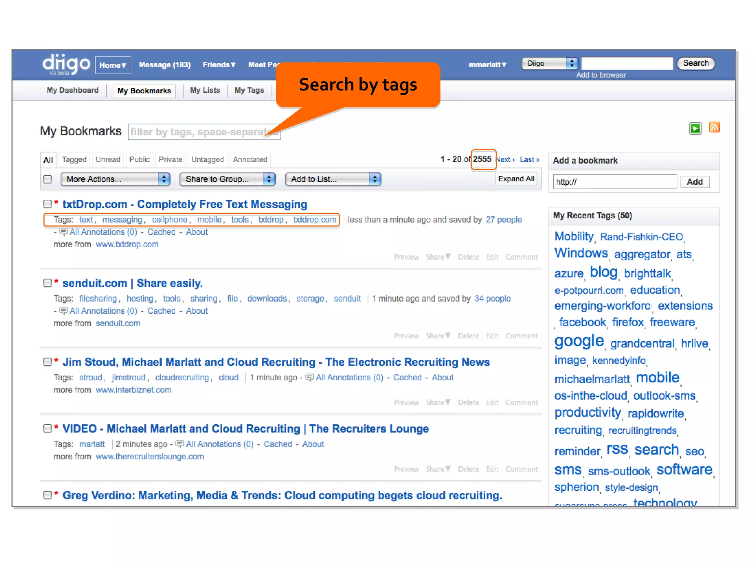The image size is (754, 565).
Task: Open senduit.com Share easily title link
Action: click(133, 283)
